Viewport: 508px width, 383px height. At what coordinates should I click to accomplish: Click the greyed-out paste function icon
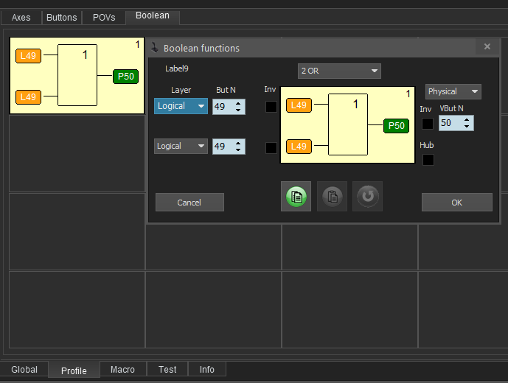332,197
